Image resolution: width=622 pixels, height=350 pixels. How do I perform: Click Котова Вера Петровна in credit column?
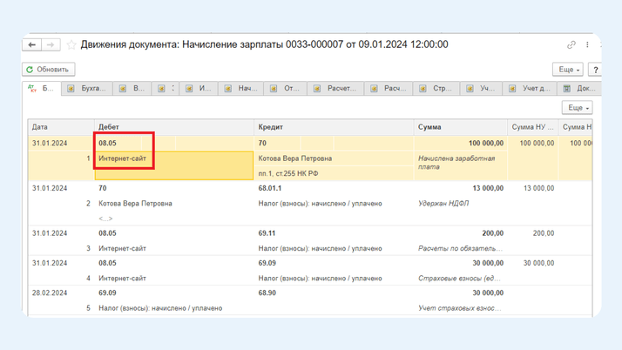click(x=294, y=158)
